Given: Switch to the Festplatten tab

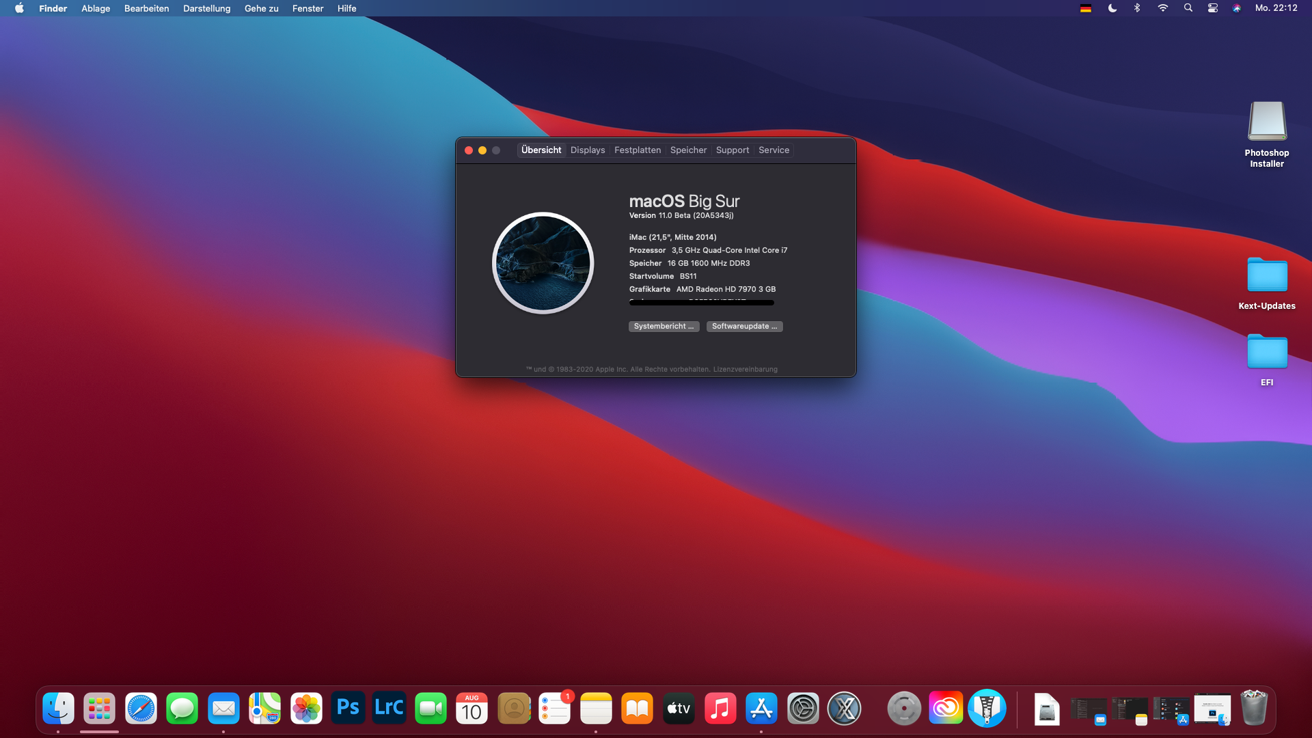Looking at the screenshot, I should coord(637,150).
